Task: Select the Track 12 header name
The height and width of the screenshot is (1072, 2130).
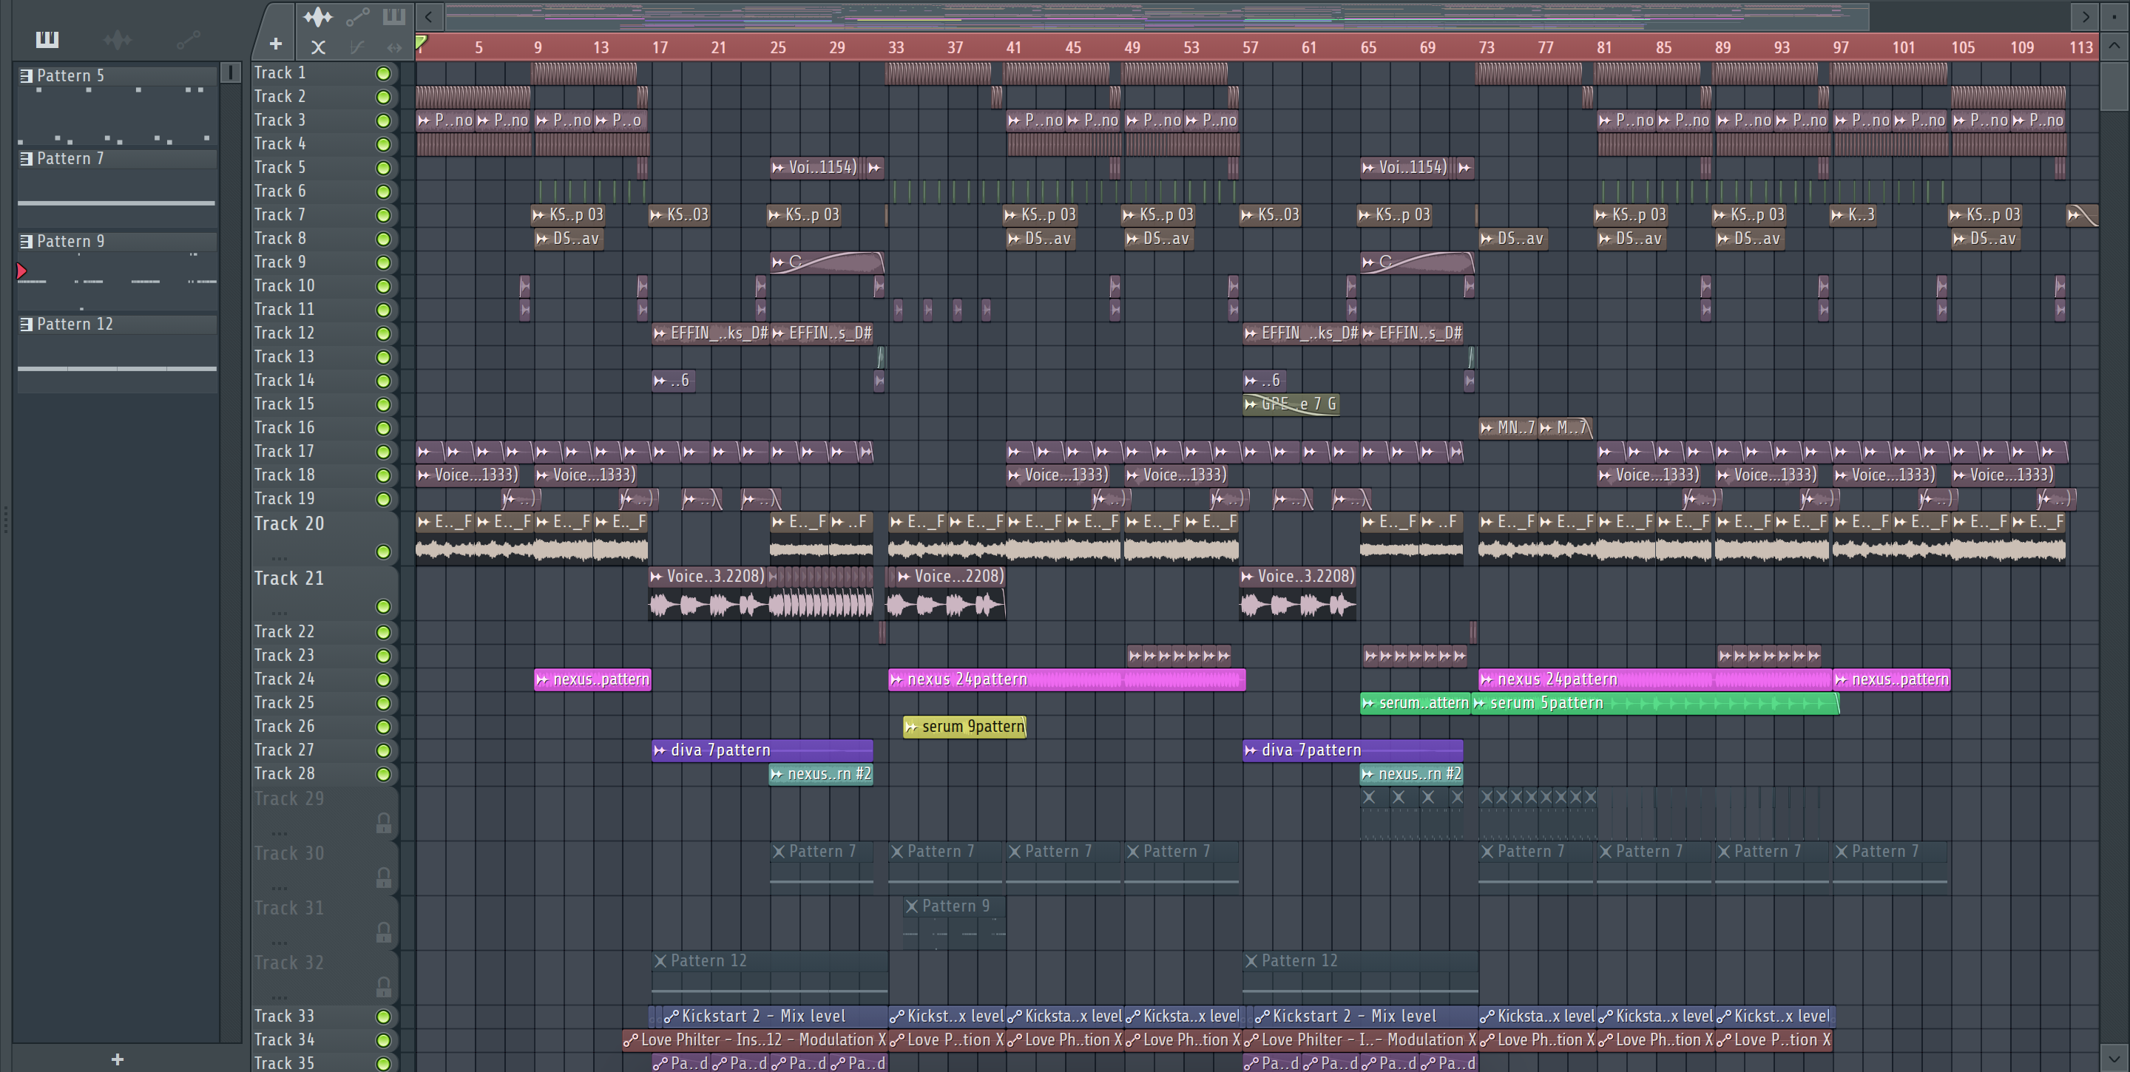Action: pyautogui.click(x=285, y=333)
